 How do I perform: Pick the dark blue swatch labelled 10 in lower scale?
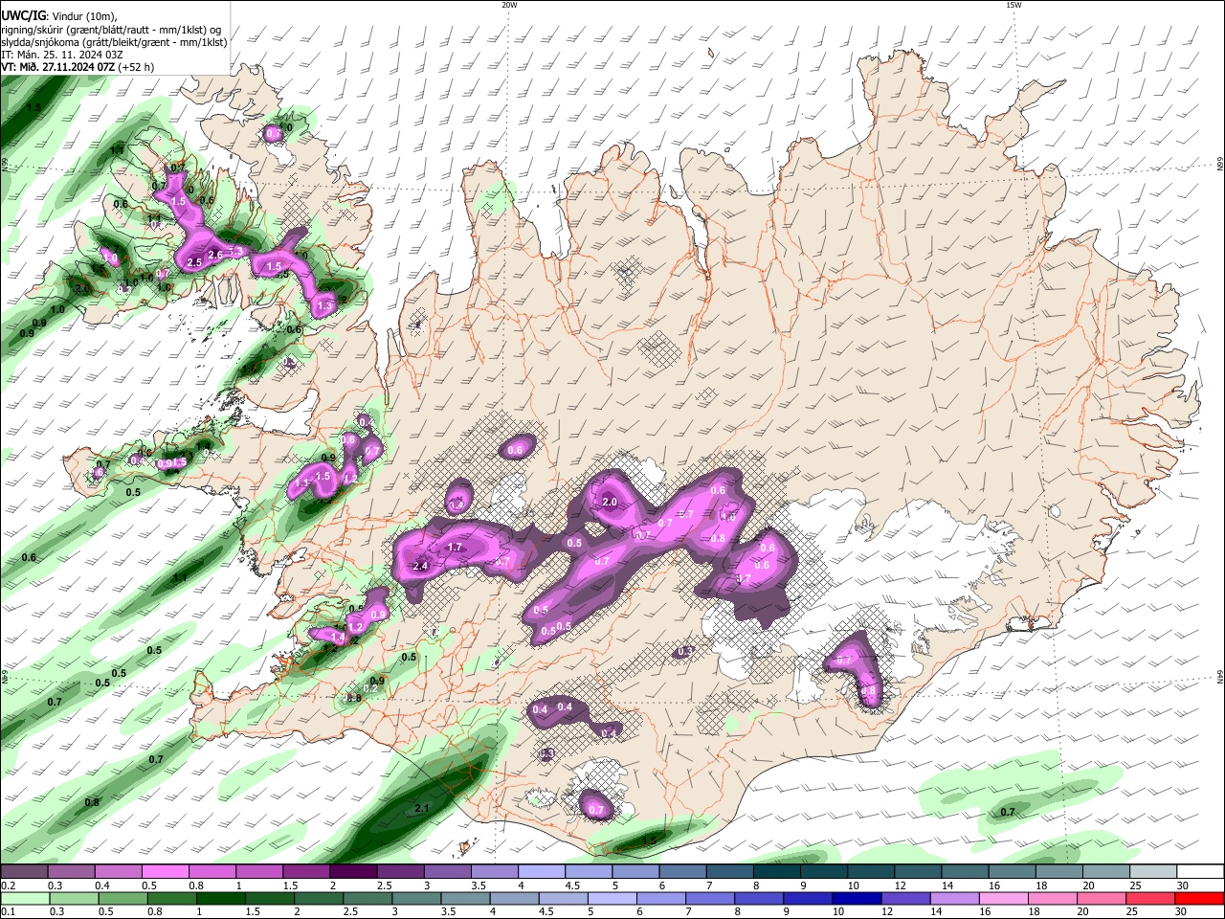click(855, 899)
